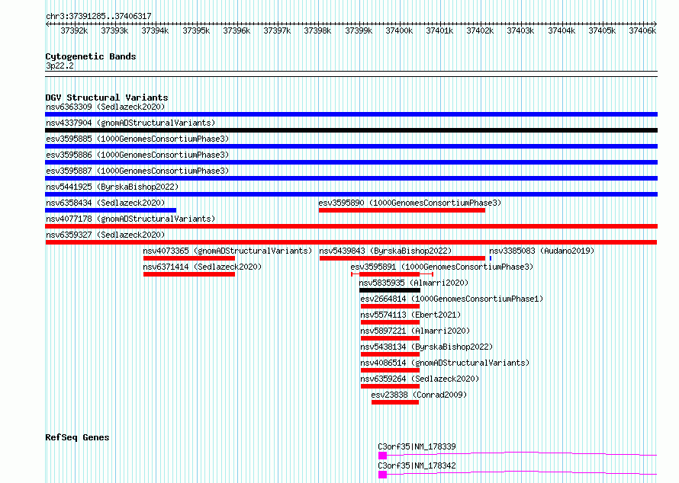Click the 3p22.2 band label
The image size is (679, 483).
tap(60, 66)
